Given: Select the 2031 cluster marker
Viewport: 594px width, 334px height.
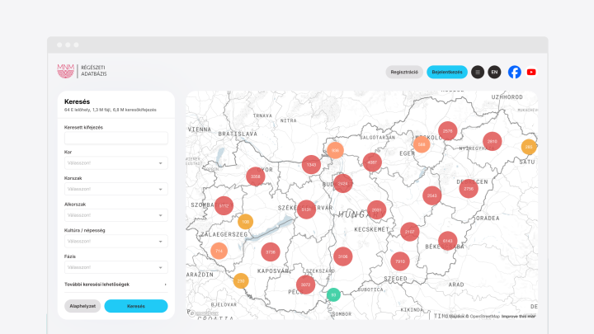Looking at the screenshot, I should point(376,209).
